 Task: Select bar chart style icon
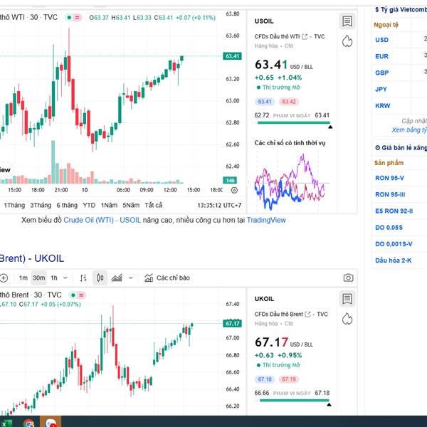click(x=83, y=278)
